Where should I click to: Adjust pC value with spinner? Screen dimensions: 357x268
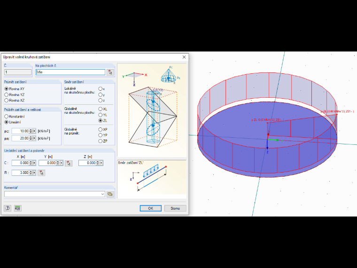coord(31,131)
